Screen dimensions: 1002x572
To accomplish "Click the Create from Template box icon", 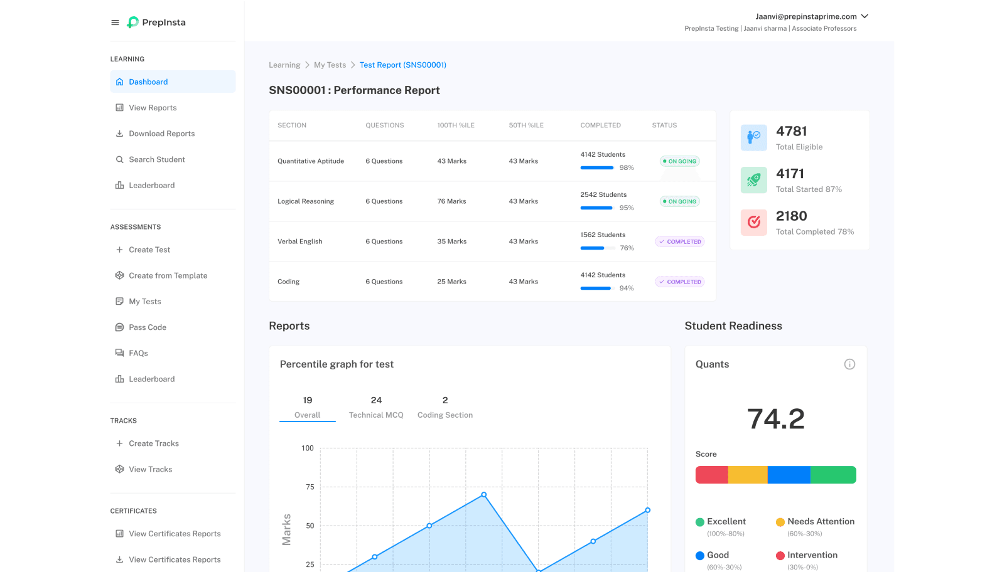I will point(119,275).
